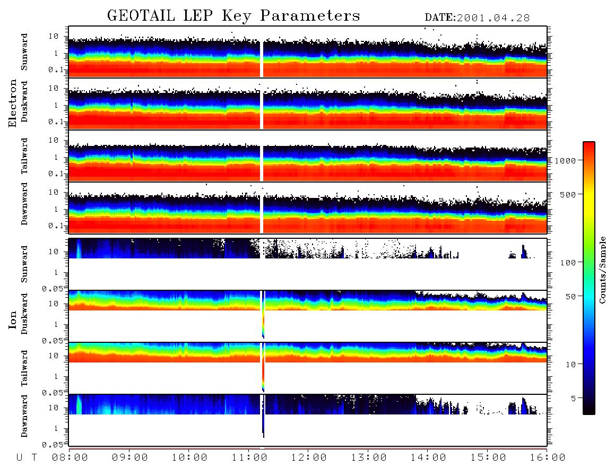Click the "Ion" group axis label

coord(12,319)
